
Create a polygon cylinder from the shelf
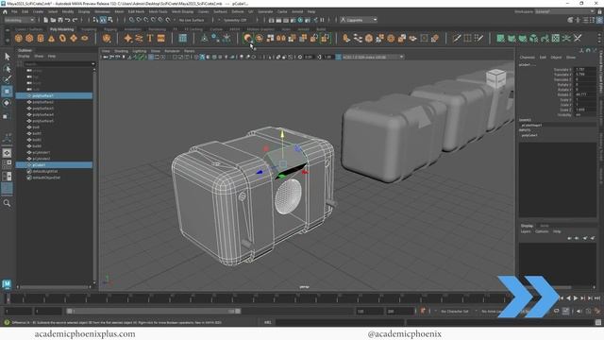41,38
